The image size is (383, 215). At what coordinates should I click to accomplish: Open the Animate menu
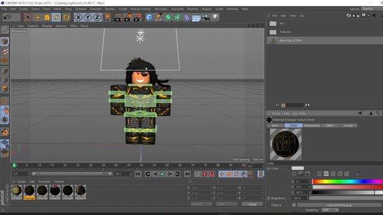(81, 9)
